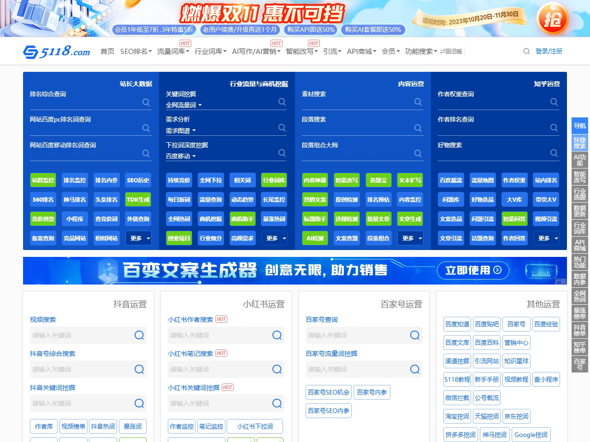Open 更多 dropdown under 站长大数据

138,238
